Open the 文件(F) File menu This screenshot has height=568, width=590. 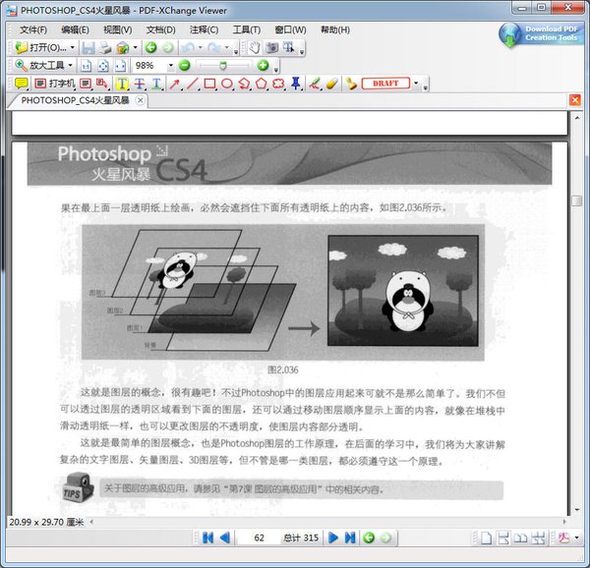click(33, 29)
